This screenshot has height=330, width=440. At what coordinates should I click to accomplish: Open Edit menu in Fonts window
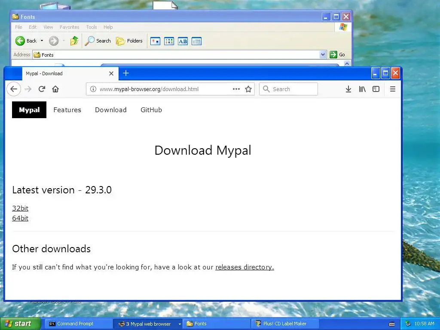pyautogui.click(x=33, y=27)
